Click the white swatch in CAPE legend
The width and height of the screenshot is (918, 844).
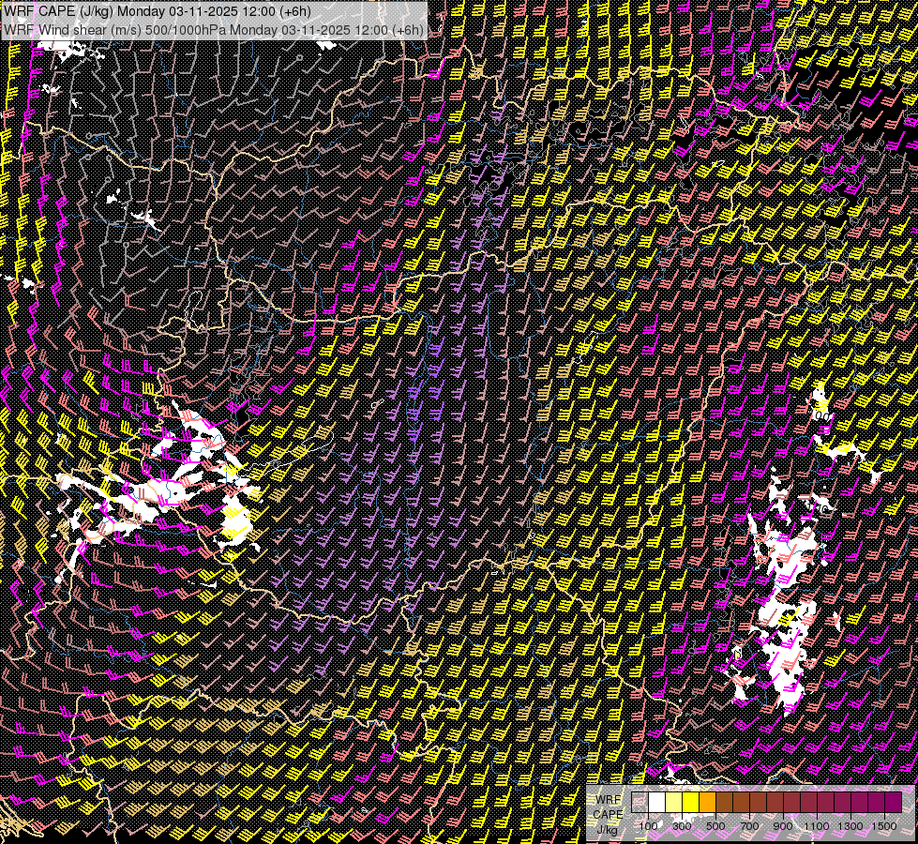pyautogui.click(x=657, y=802)
